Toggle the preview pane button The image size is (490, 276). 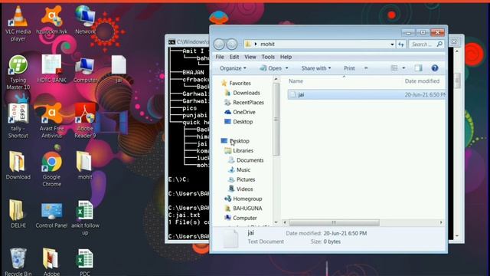click(418, 68)
